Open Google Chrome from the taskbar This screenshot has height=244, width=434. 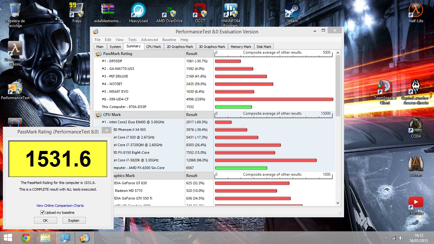pos(26,238)
